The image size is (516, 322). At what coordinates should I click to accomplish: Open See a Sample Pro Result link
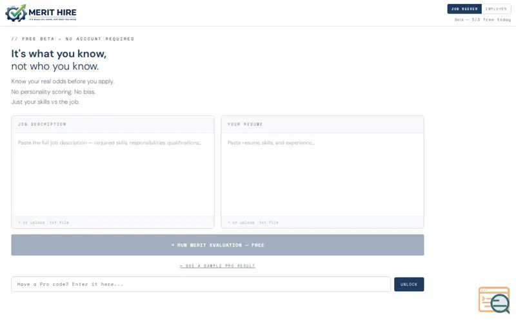[x=217, y=266]
